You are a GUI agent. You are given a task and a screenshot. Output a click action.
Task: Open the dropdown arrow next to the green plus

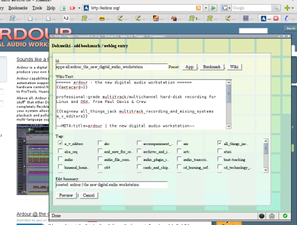point(293,8)
